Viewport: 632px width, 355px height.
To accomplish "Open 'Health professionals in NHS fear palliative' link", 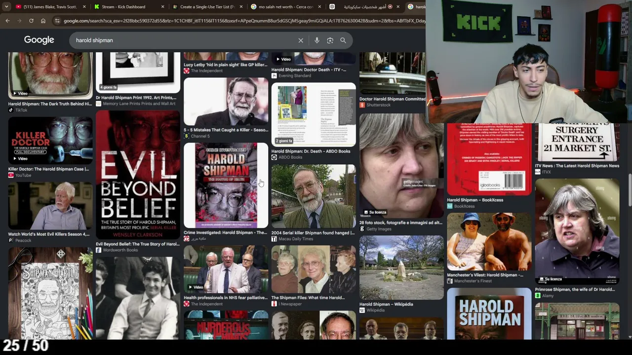I will [x=226, y=298].
